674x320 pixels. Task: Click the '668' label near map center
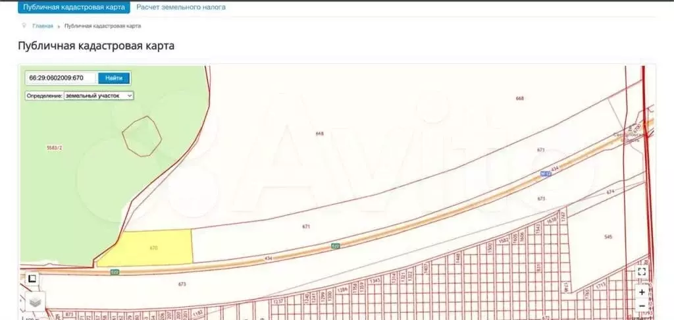pos(319,133)
